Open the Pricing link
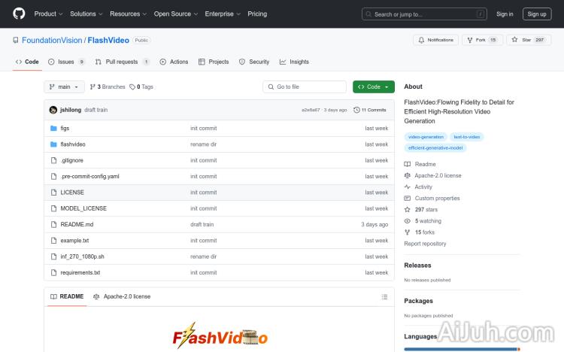The image size is (564, 352). click(x=257, y=14)
